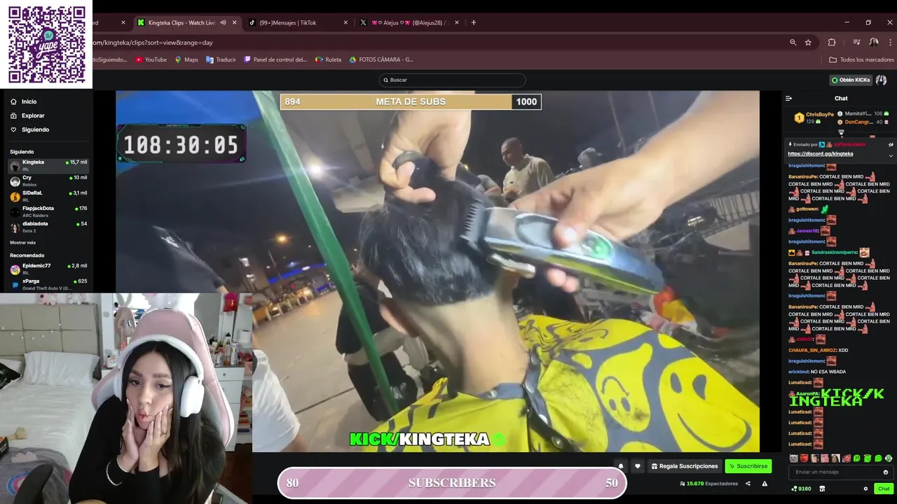
Task: Open SiDeRaL channel in following list
Action: click(x=48, y=197)
